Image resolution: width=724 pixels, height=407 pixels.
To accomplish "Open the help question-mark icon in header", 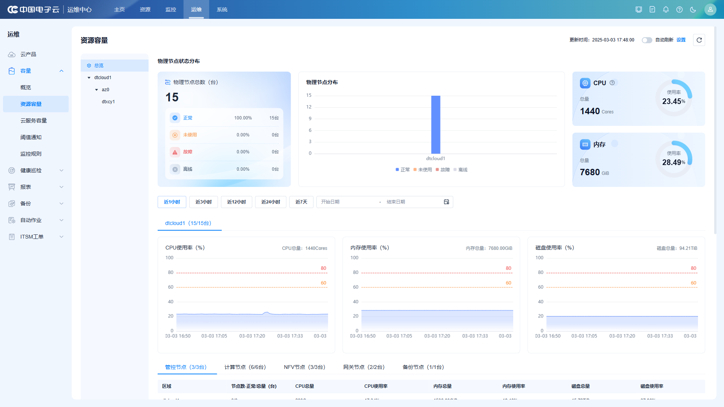I will click(680, 9).
